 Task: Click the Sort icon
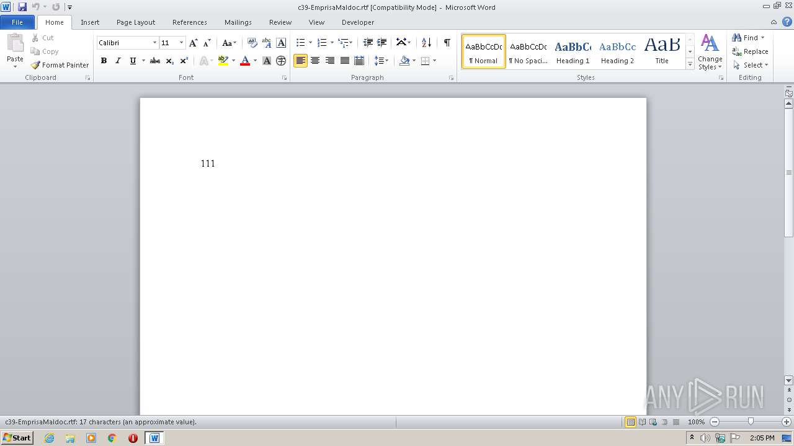tap(426, 43)
